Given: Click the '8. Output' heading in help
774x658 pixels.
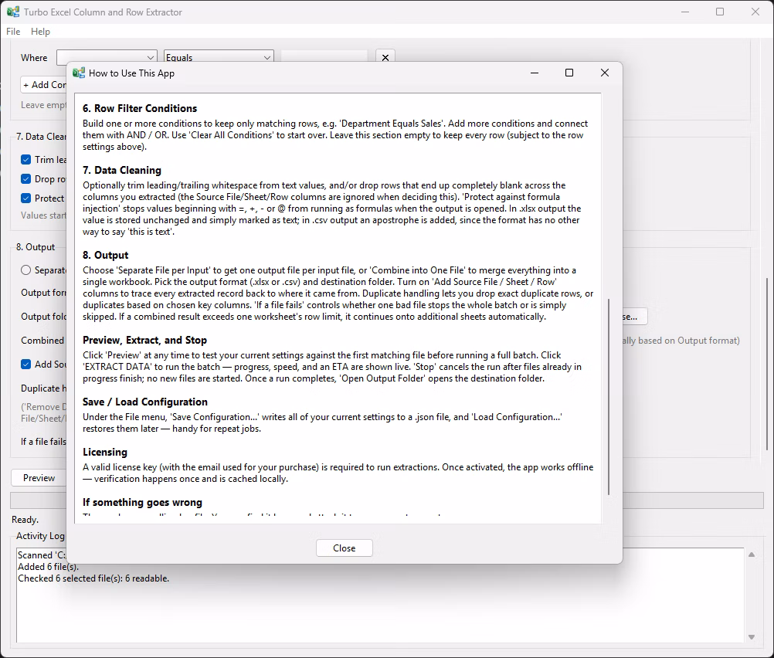Looking at the screenshot, I should [106, 255].
